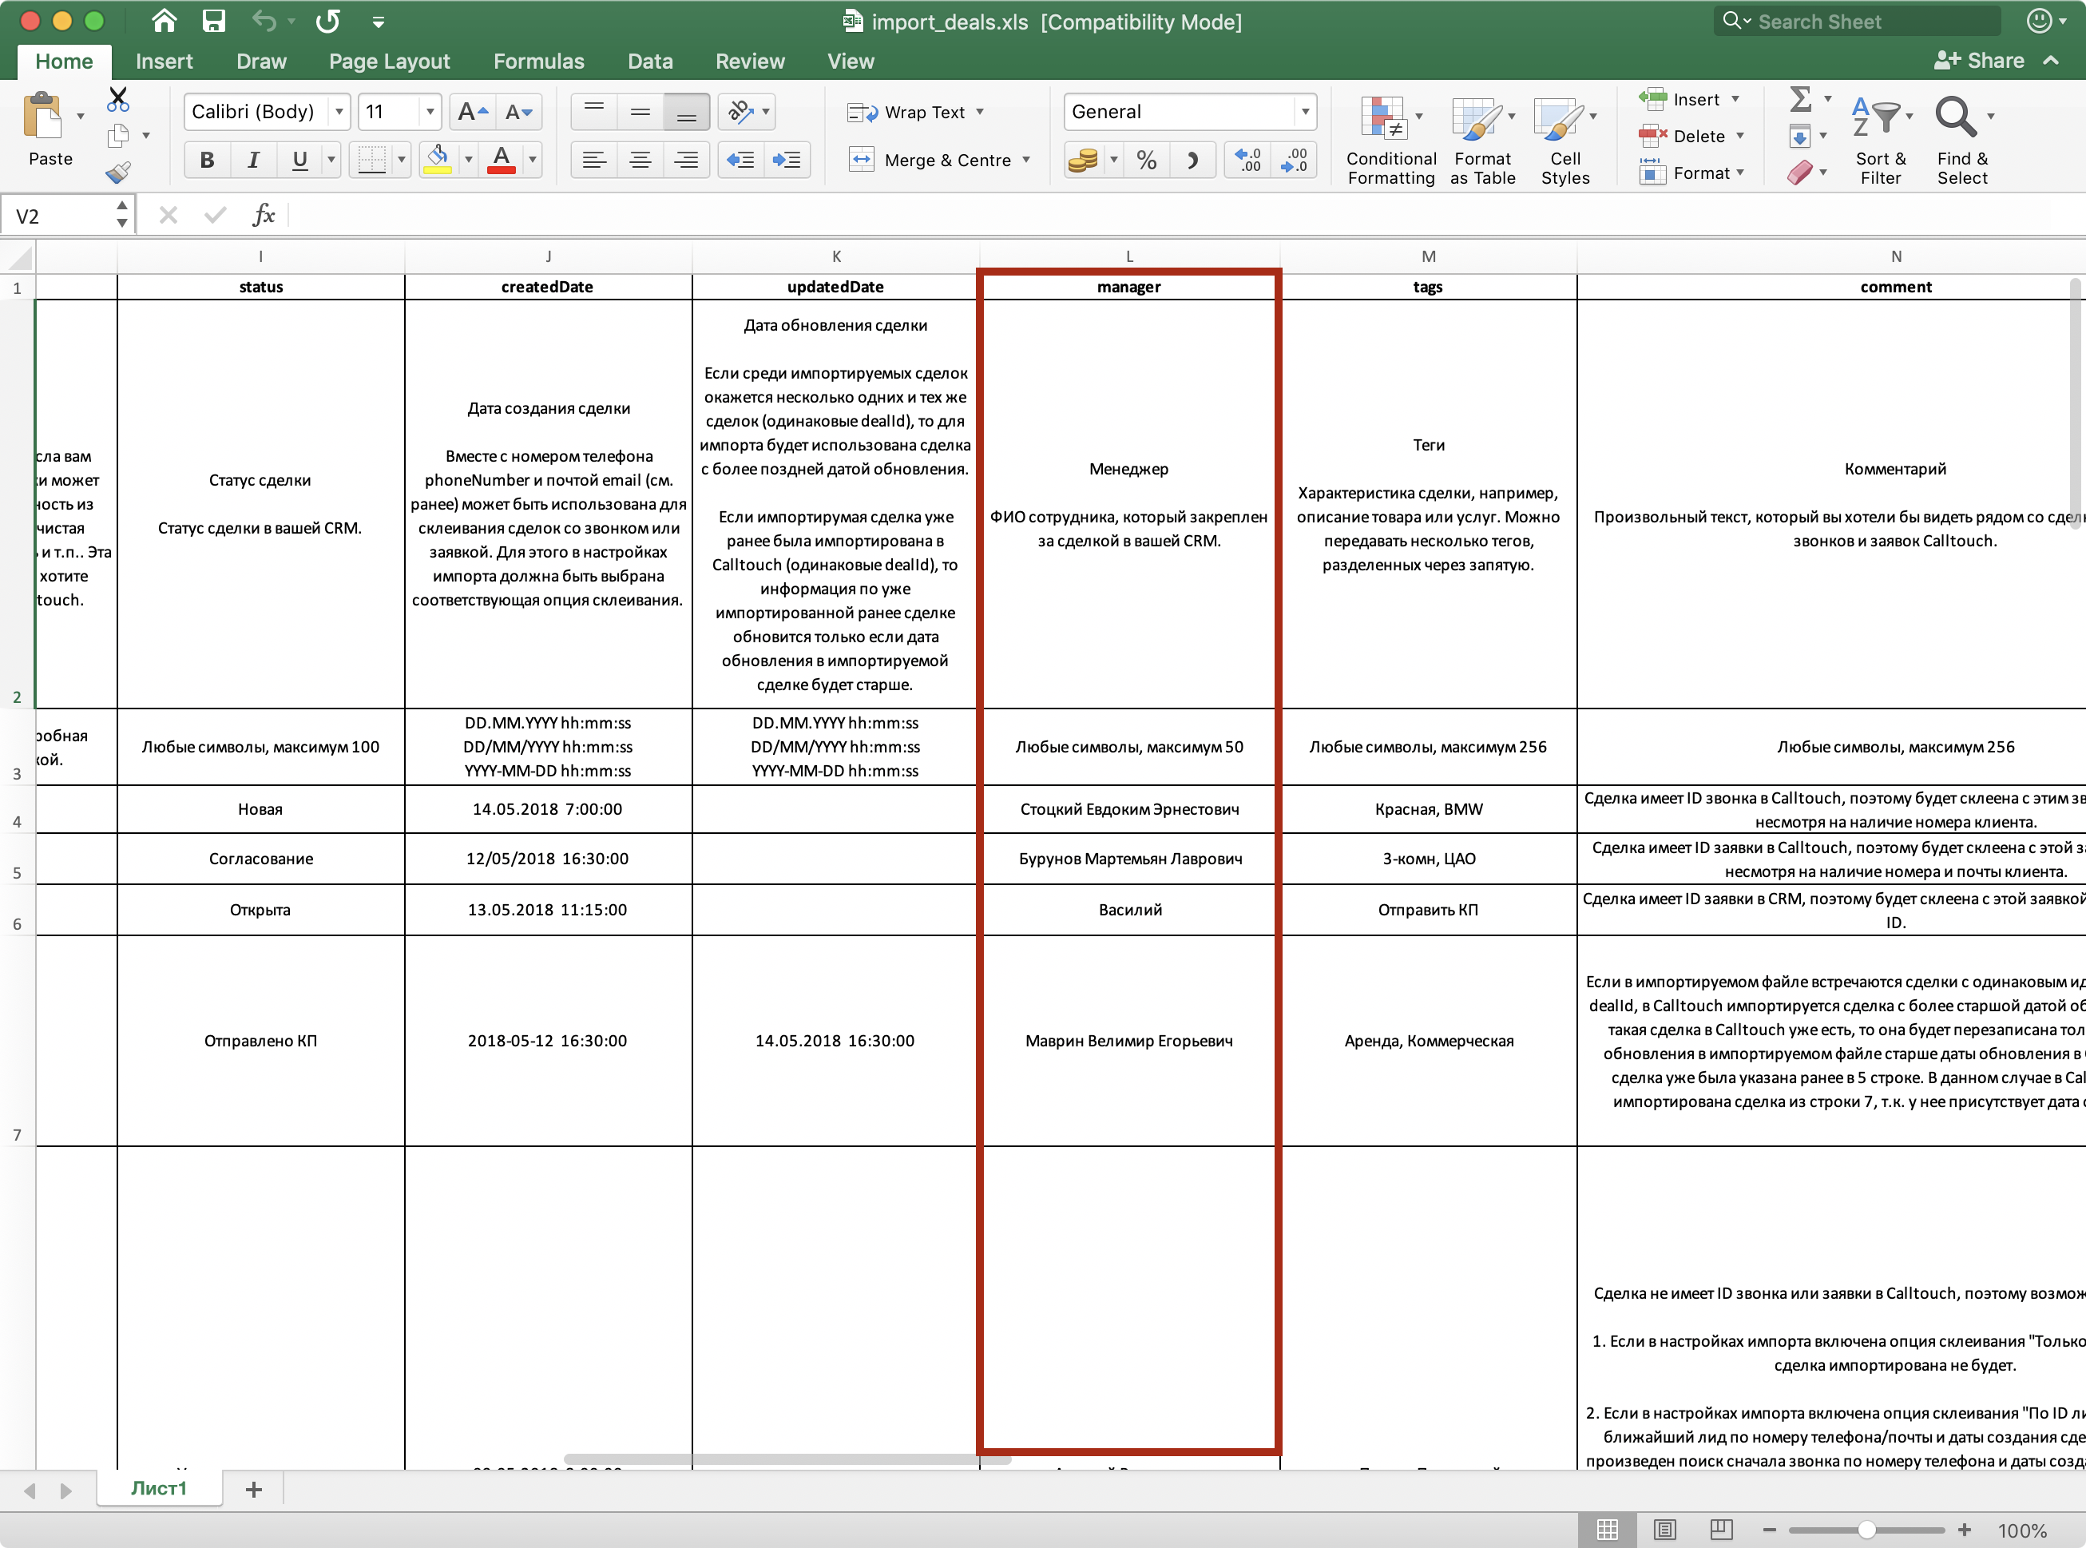Apply accounting number format
The height and width of the screenshot is (1548, 2086).
pos(1084,161)
